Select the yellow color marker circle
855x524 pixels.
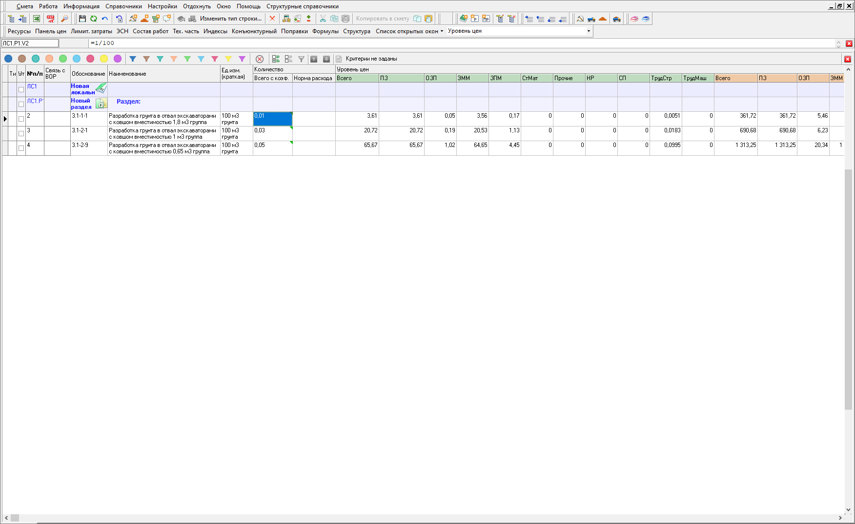click(104, 59)
